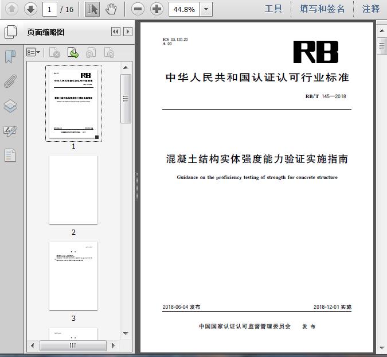The image size is (387, 357).
Task: Click the green extract pages icon
Action: click(x=73, y=53)
